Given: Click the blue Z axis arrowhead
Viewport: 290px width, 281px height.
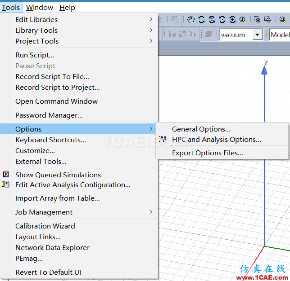Looking at the screenshot, I should [264, 70].
